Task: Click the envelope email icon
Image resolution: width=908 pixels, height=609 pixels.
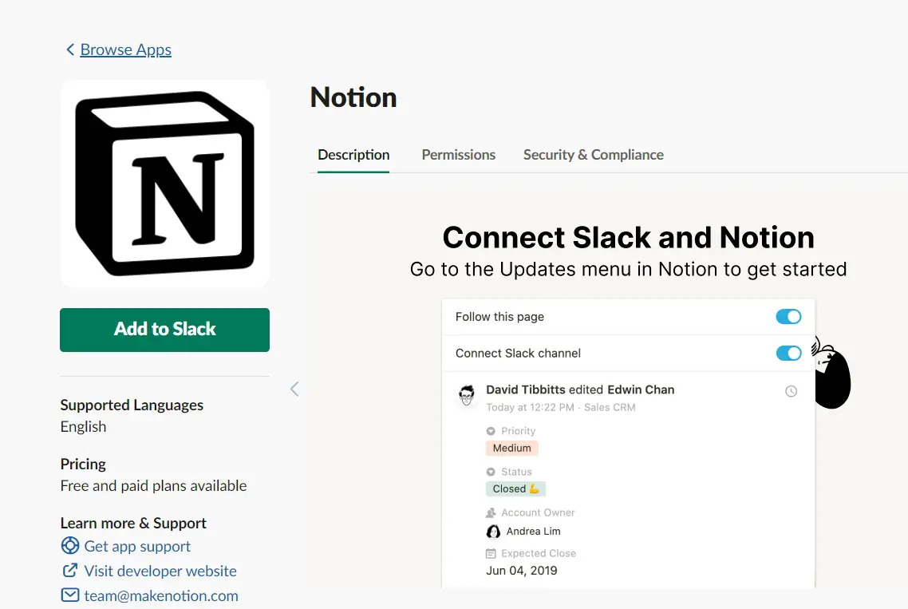Action: tap(70, 595)
